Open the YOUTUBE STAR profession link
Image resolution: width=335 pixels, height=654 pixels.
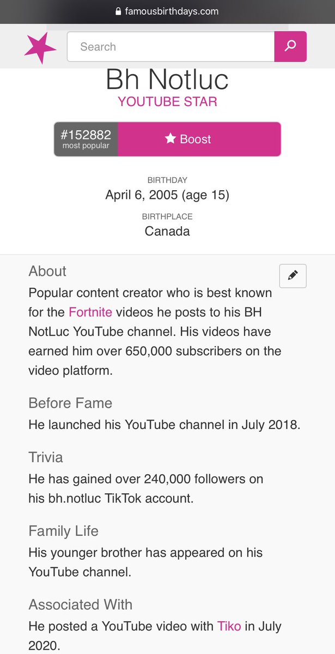tap(167, 102)
